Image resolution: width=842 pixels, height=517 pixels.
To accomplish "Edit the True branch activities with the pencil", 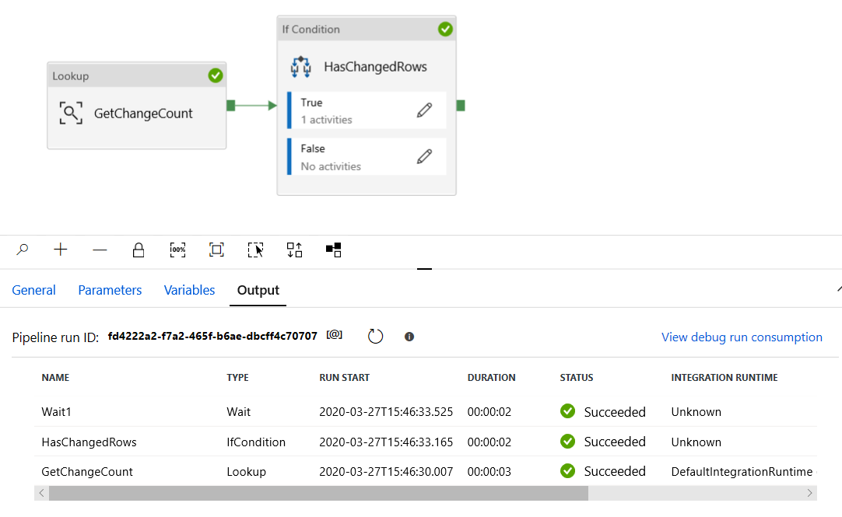I will (x=424, y=110).
